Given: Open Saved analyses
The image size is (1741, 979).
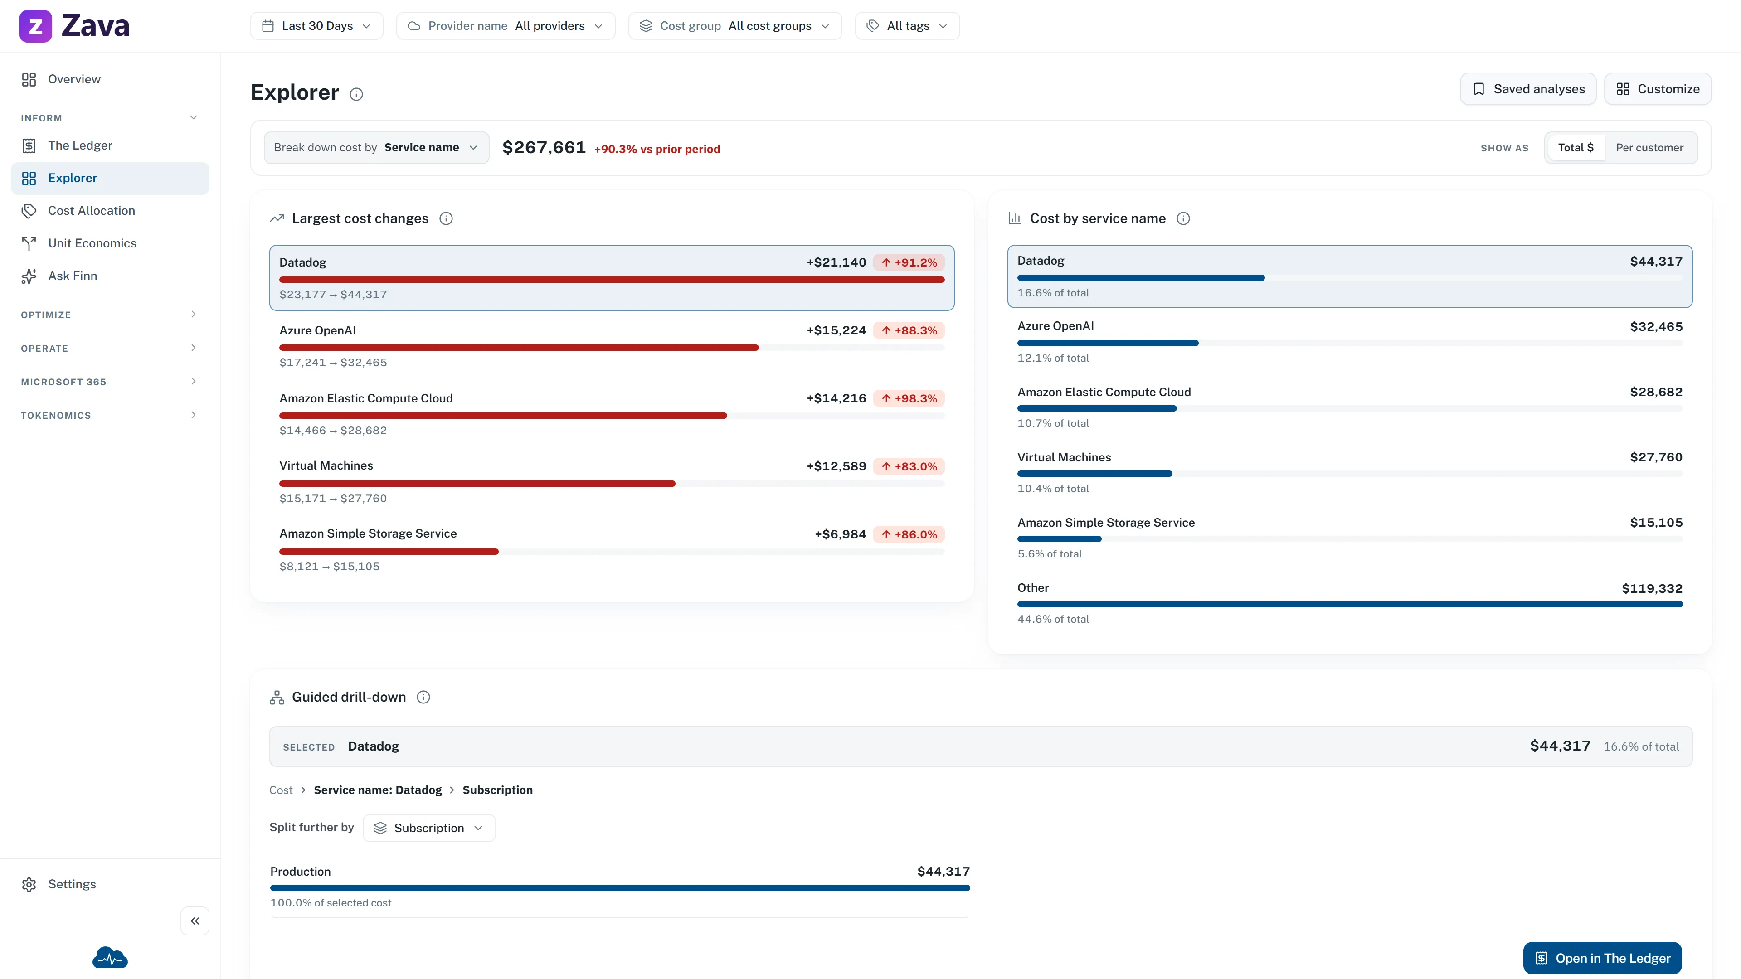Looking at the screenshot, I should tap(1528, 89).
